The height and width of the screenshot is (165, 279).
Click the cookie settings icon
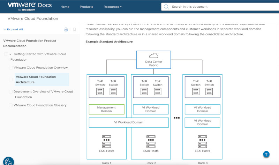[8, 162]
